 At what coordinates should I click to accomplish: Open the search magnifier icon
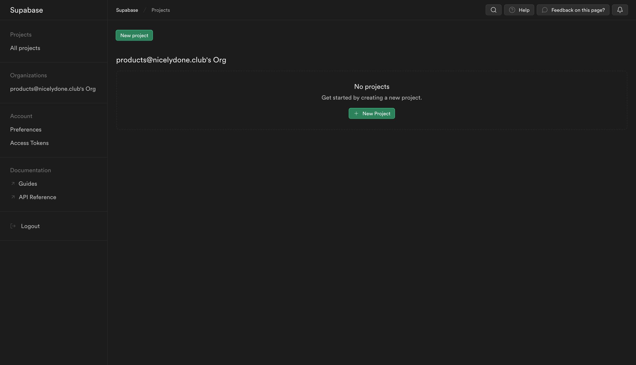tap(493, 10)
